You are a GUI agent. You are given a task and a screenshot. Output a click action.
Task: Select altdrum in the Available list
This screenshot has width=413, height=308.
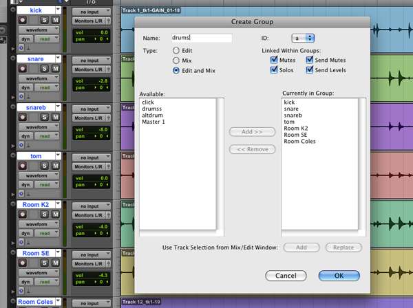tap(152, 115)
